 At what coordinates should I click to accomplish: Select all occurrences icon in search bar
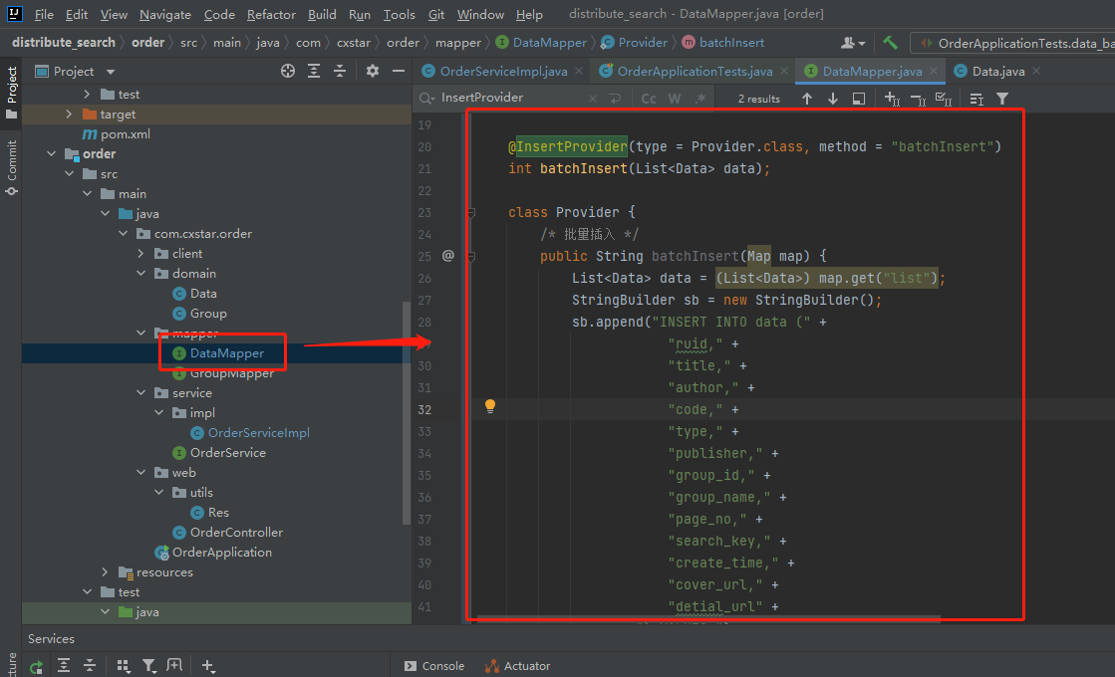(944, 99)
